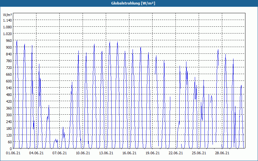Click the 60 y-axis value
Screen dimensions: 258x161
click(10, 142)
